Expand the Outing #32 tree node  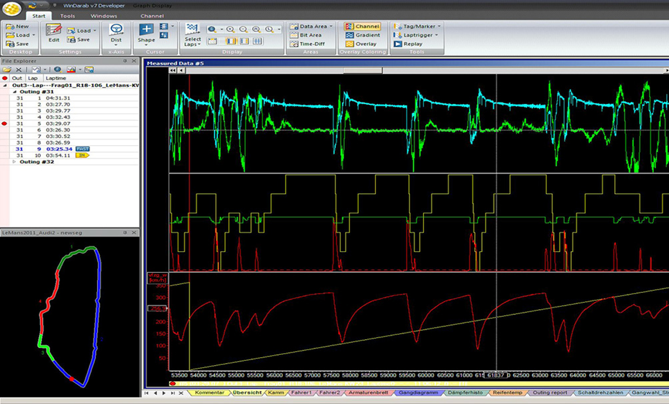pyautogui.click(x=15, y=162)
